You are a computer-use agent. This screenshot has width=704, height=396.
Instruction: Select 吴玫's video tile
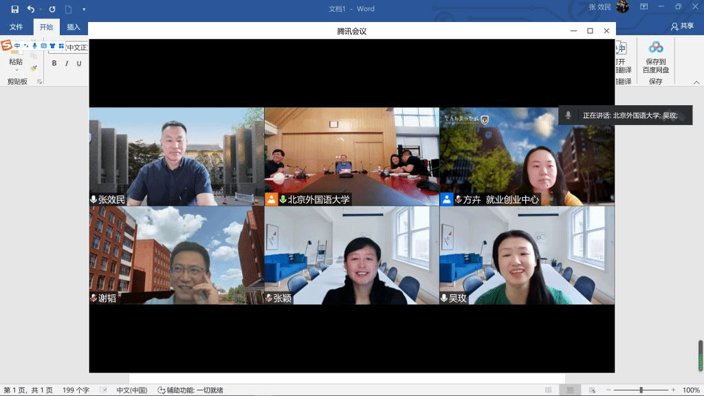coord(527,256)
